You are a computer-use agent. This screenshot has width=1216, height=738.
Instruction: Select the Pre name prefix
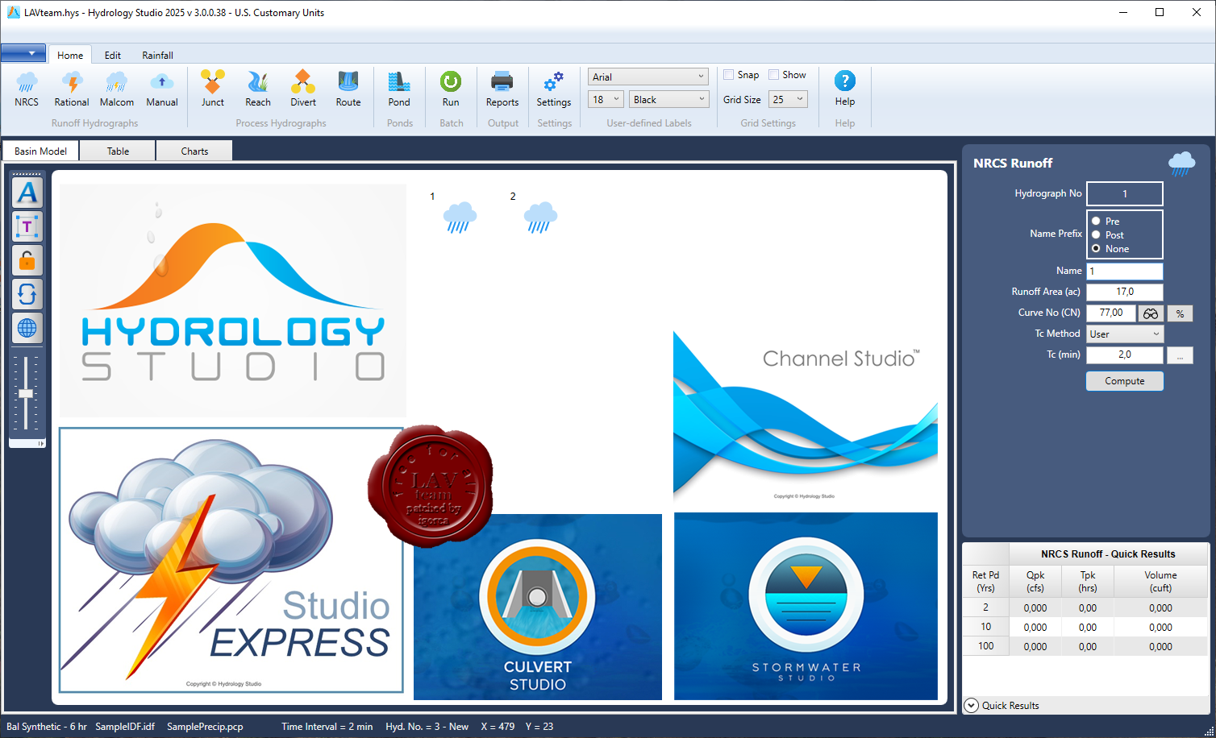tap(1096, 221)
